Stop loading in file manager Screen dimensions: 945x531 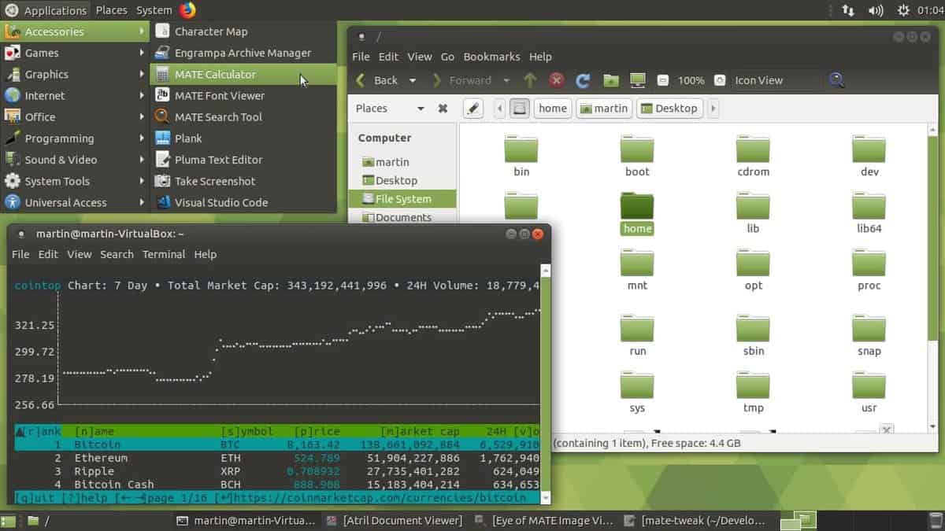557,80
